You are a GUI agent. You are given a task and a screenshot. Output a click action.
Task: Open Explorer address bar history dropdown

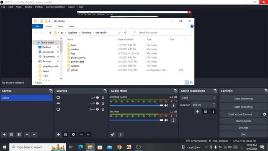pyautogui.click(x=119, y=33)
